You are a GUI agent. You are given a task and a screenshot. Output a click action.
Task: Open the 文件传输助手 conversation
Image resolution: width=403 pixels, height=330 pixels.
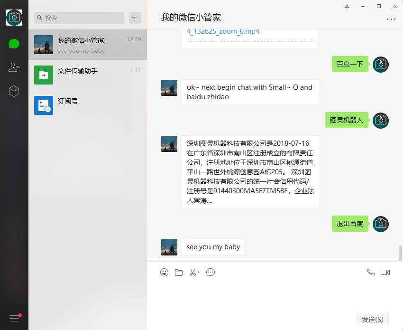click(88, 75)
